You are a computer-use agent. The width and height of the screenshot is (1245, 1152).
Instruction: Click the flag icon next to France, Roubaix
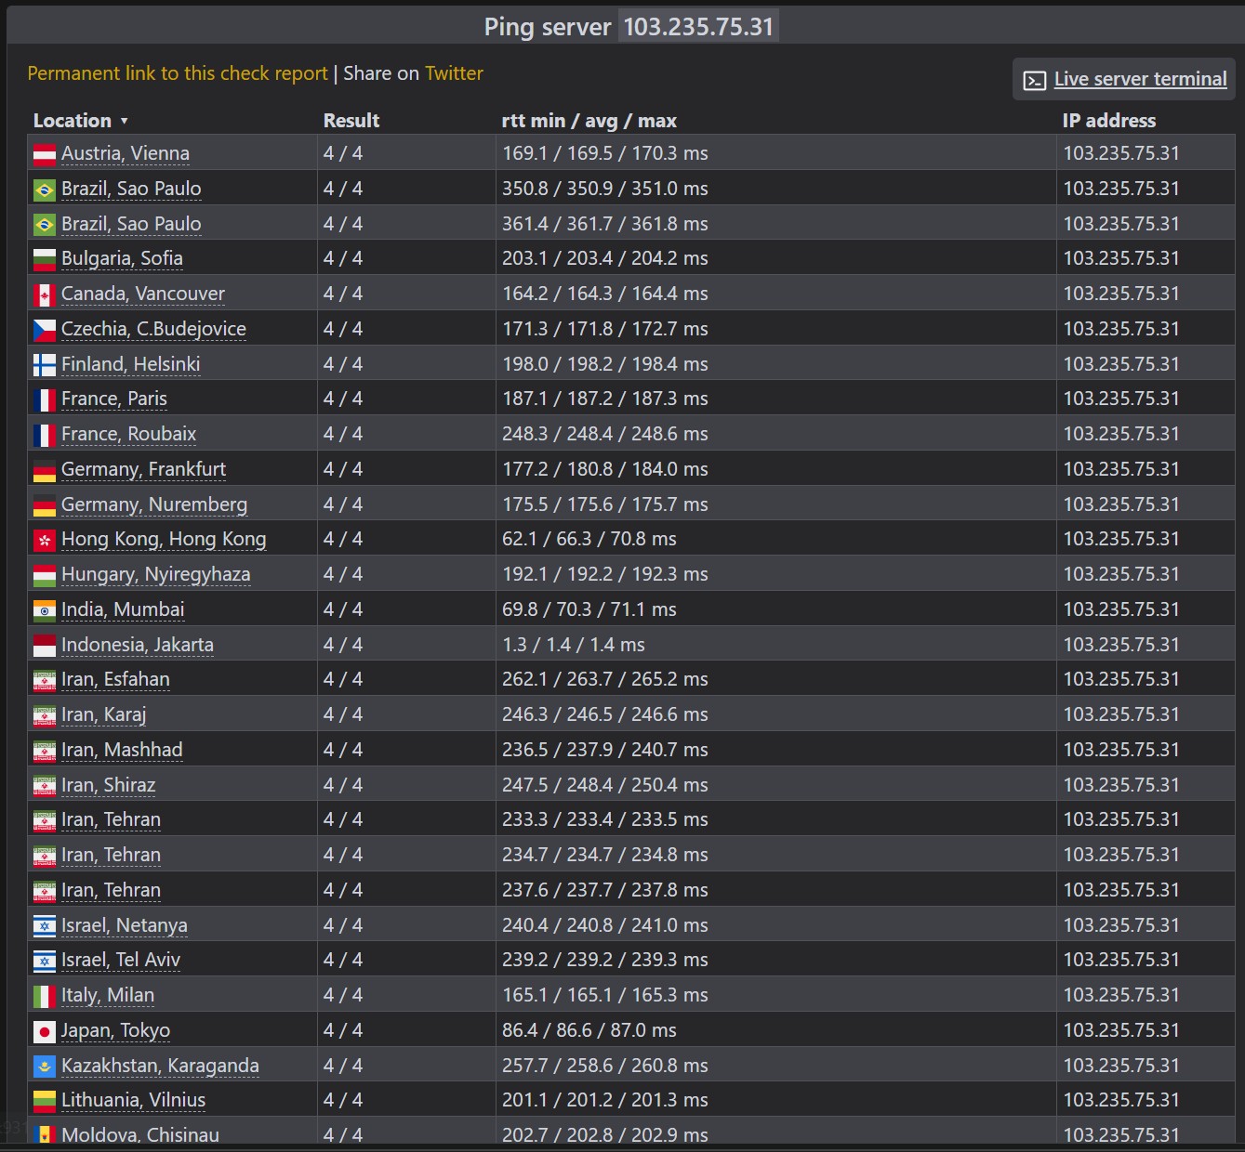(x=45, y=435)
